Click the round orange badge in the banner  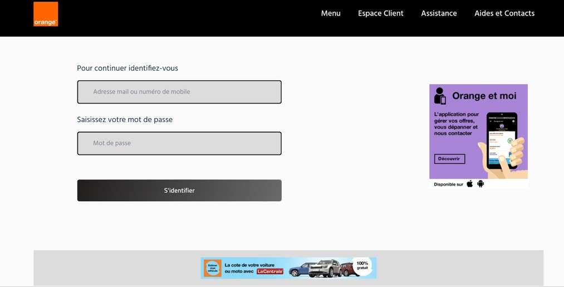[213, 268]
